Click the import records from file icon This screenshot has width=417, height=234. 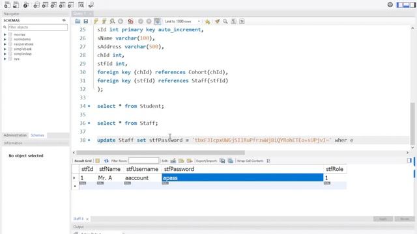point(231,161)
